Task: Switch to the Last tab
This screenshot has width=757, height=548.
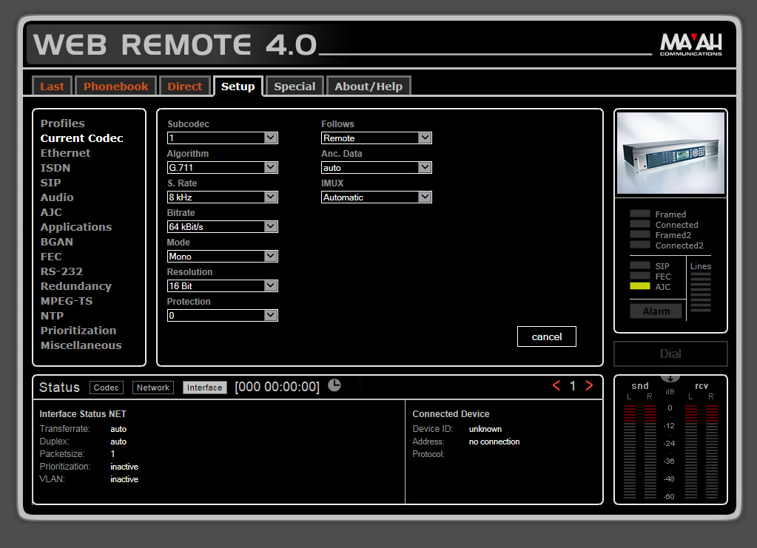Action: click(52, 87)
